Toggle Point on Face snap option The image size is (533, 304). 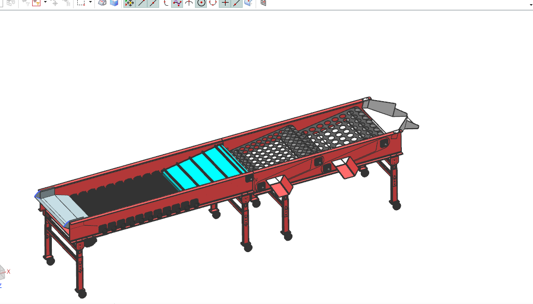[249, 3]
